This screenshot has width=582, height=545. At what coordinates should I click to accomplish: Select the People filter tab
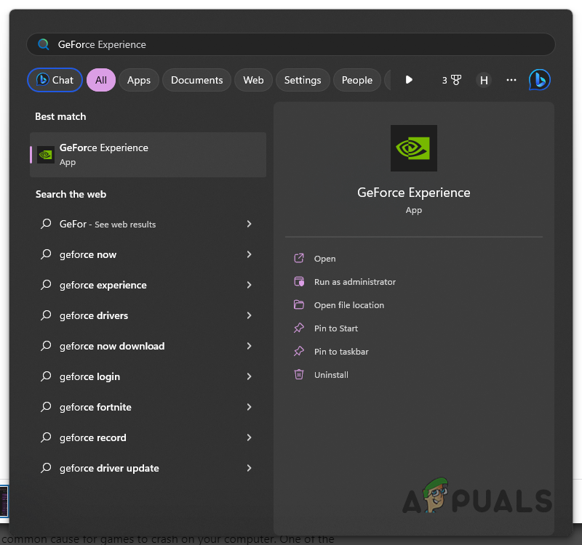pyautogui.click(x=357, y=80)
